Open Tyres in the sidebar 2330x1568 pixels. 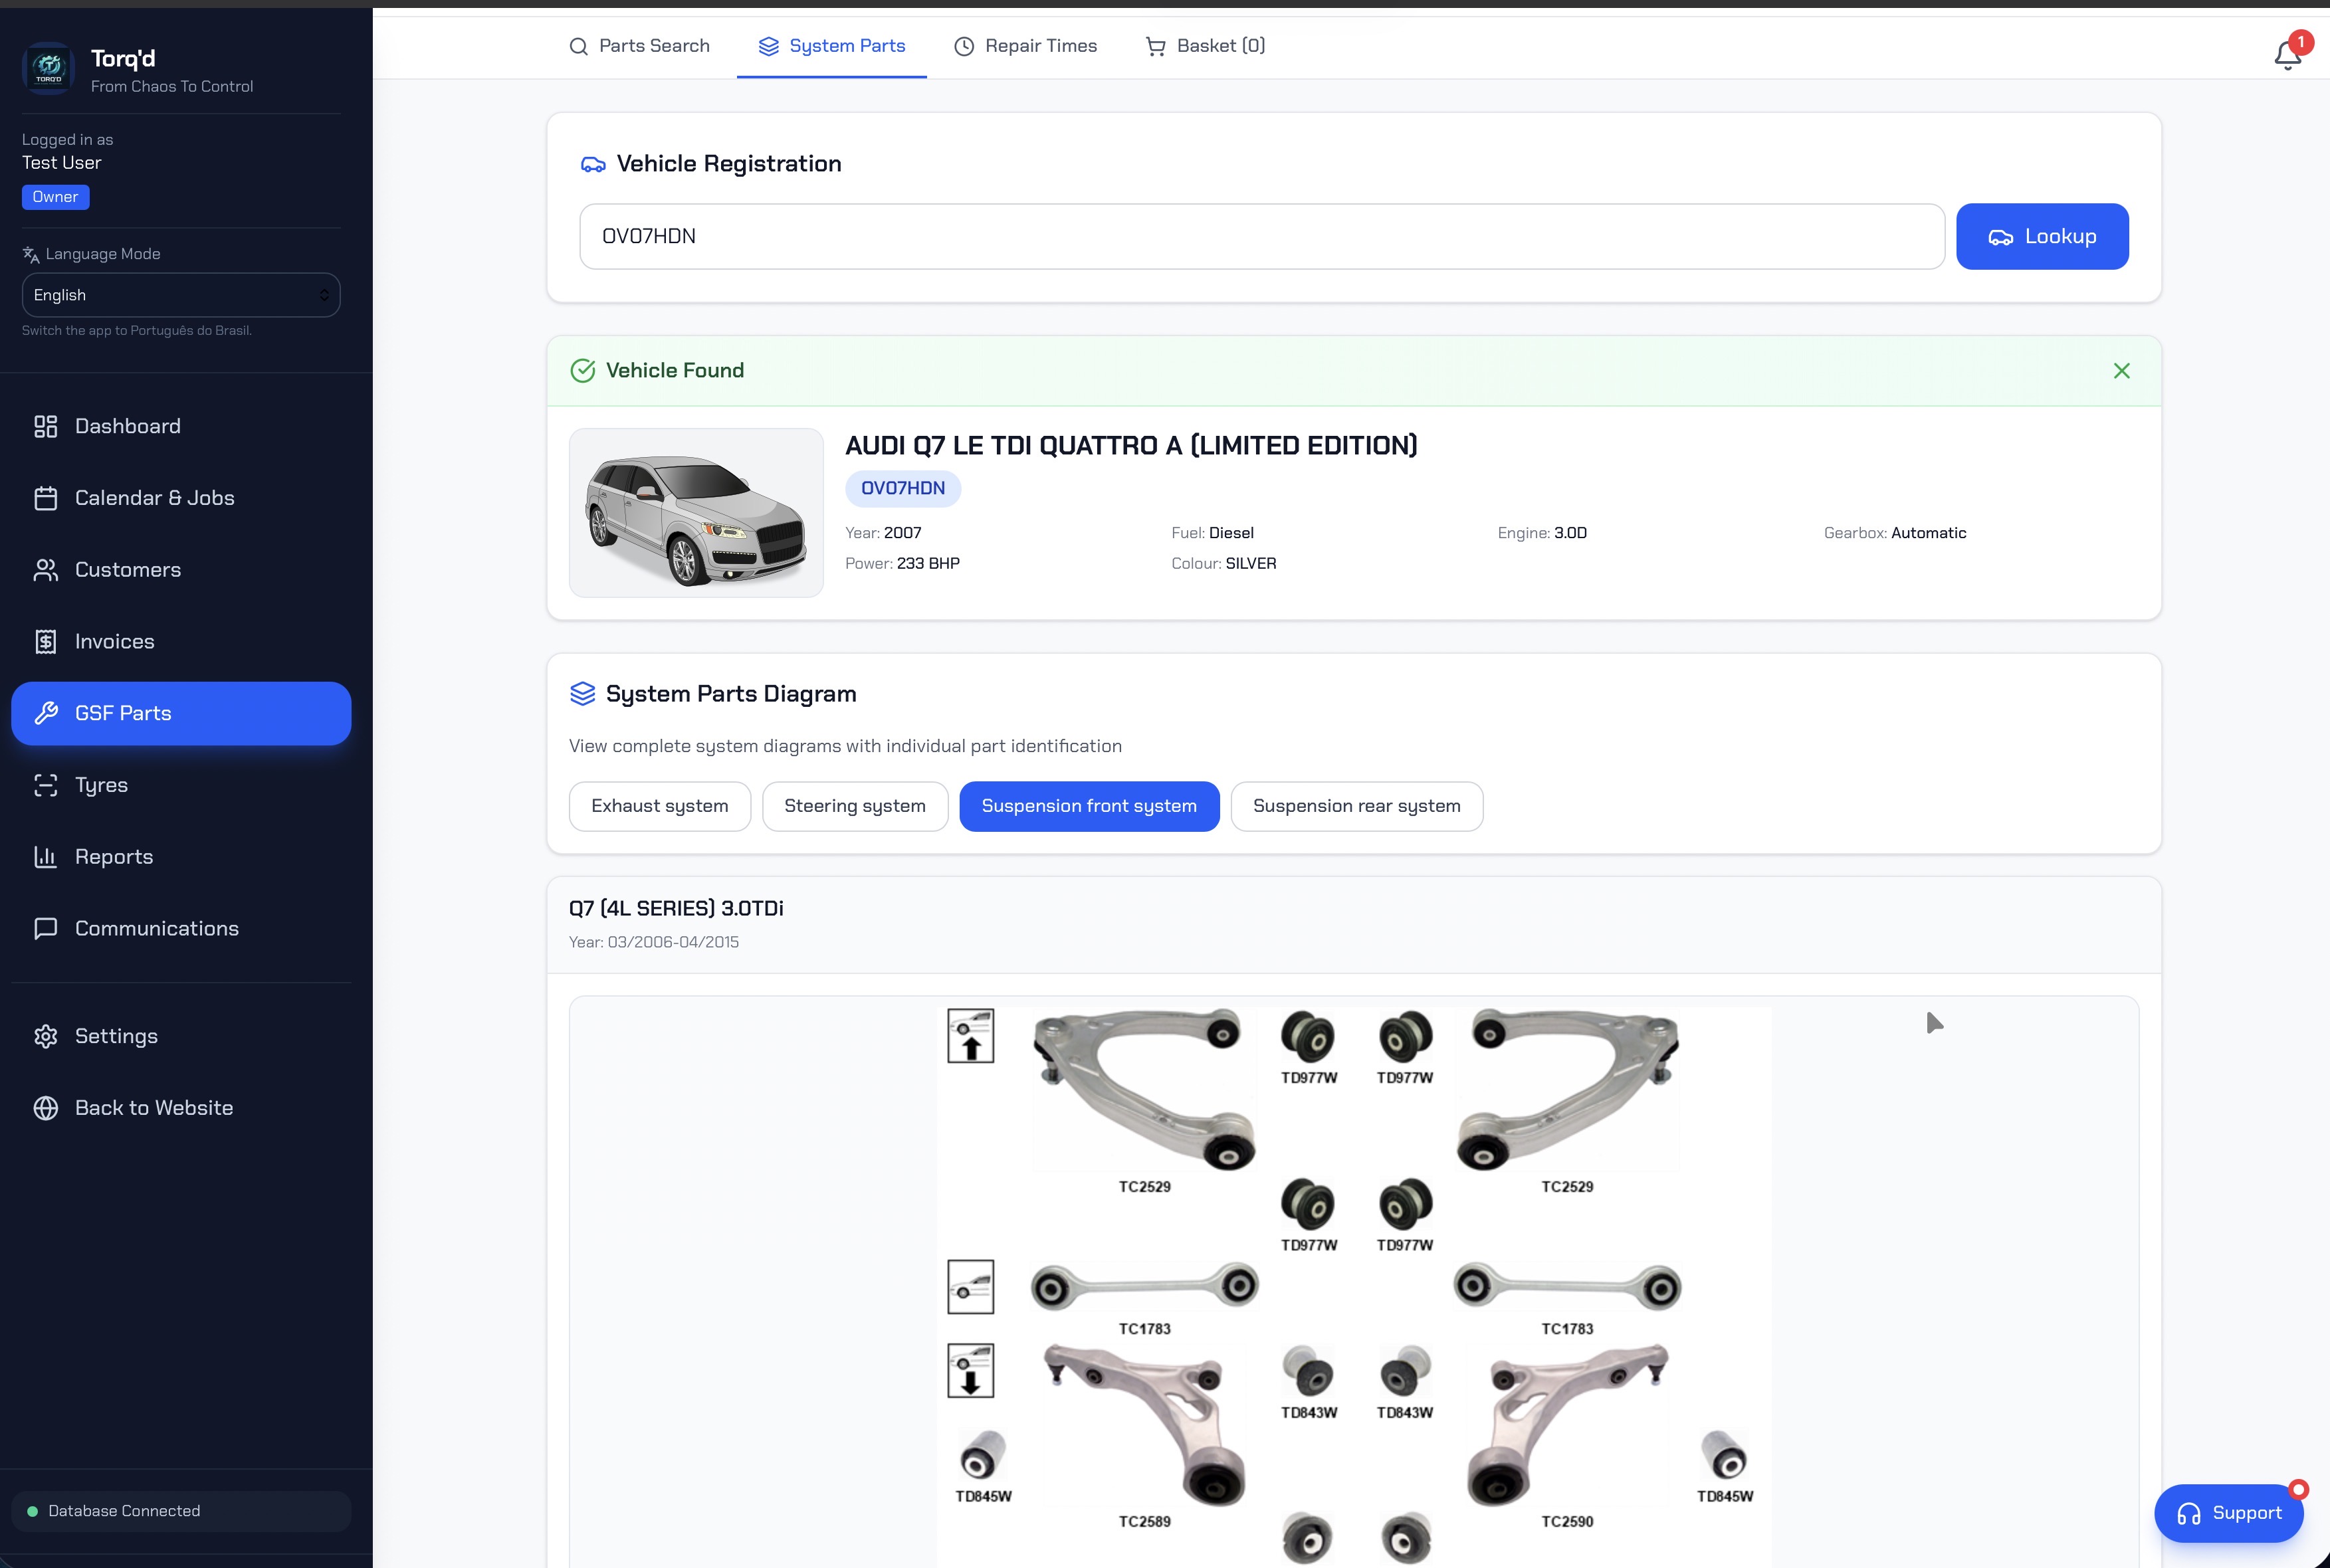pyautogui.click(x=181, y=785)
